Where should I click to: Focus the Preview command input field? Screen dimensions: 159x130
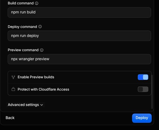(x=79, y=59)
